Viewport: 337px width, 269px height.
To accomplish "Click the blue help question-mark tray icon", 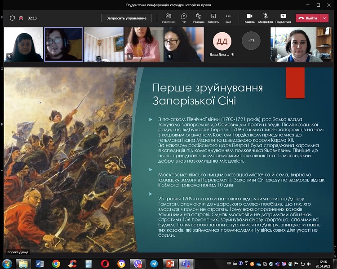I will coord(241,263).
